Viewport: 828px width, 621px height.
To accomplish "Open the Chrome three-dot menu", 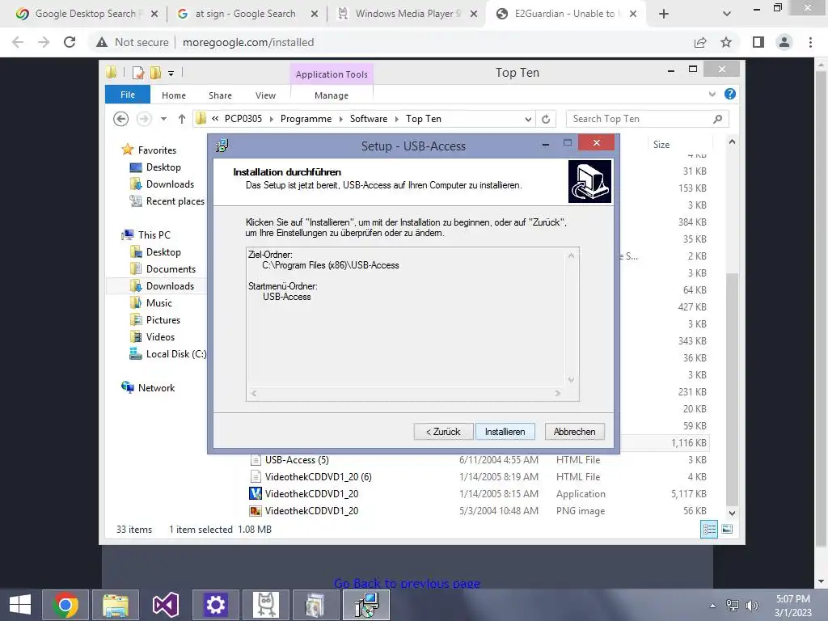I will coord(810,42).
